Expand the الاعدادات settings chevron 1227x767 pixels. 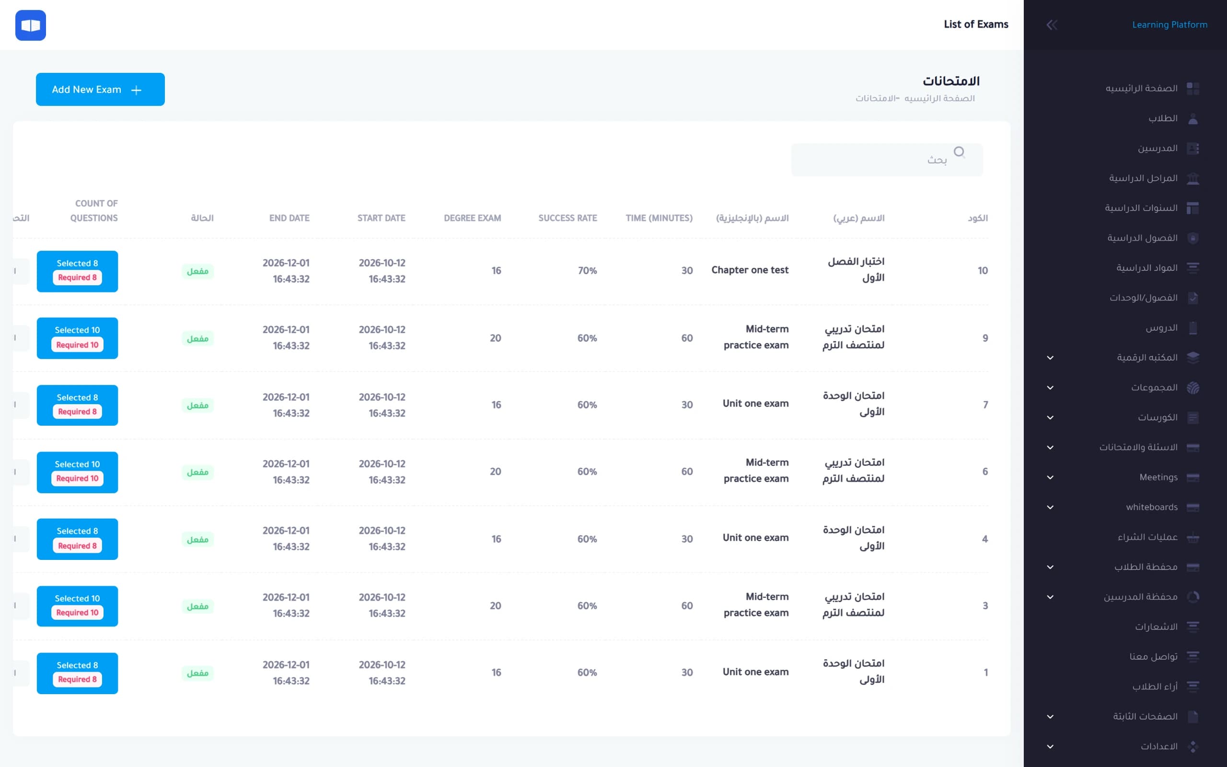pyautogui.click(x=1050, y=747)
